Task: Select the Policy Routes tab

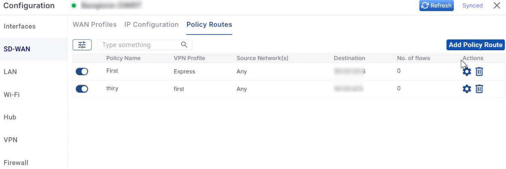Action: pyautogui.click(x=209, y=25)
